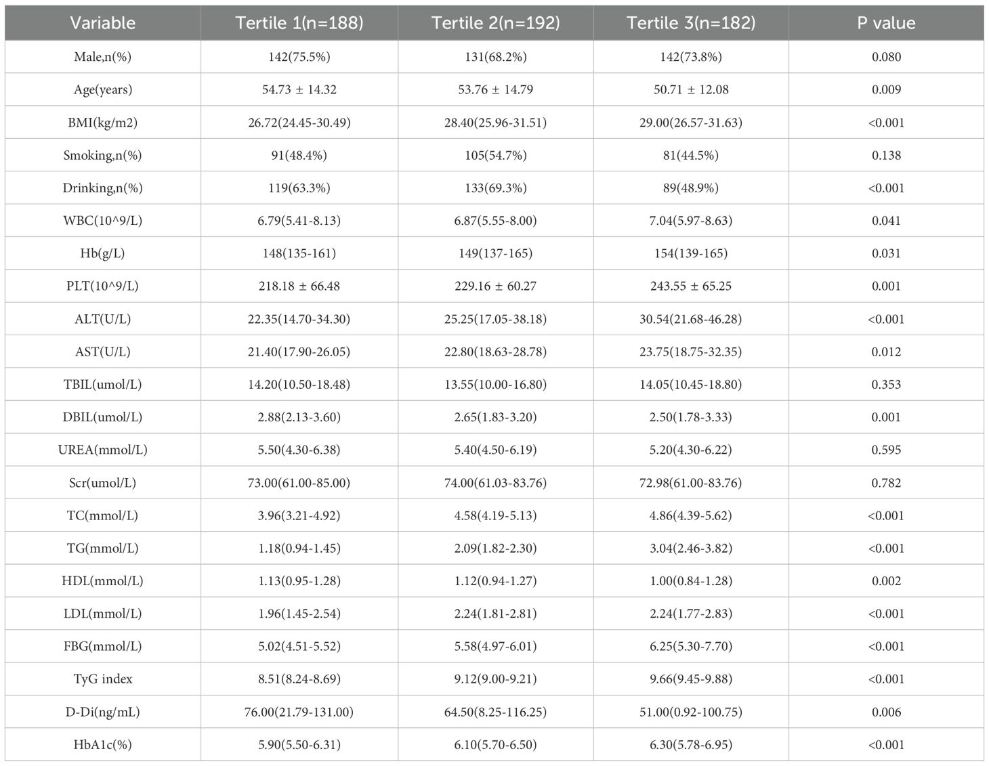
Task: Click the Variable column header
Action: click(x=103, y=23)
